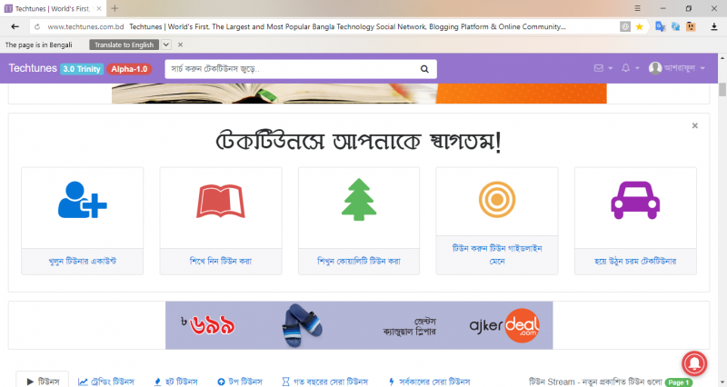Open 'হয়ে উঠুন চরম টেকটিউনার' link
The image size is (727, 387).
(x=635, y=262)
